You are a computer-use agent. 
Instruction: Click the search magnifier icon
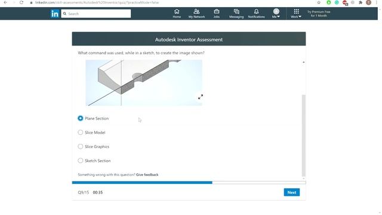coord(65,14)
